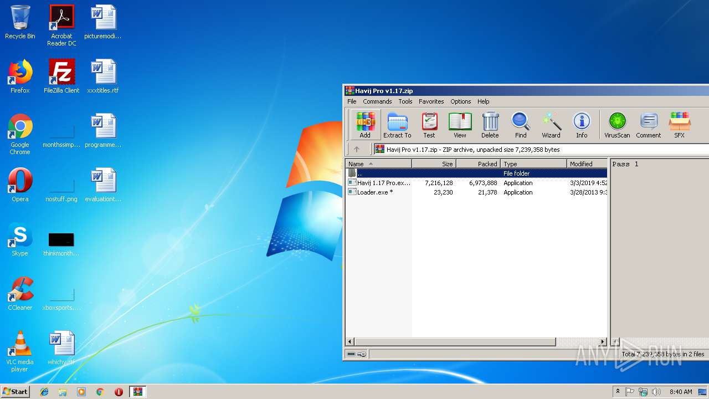Run the Test archive tool
Screen dimensions: 709x399
coord(429,125)
